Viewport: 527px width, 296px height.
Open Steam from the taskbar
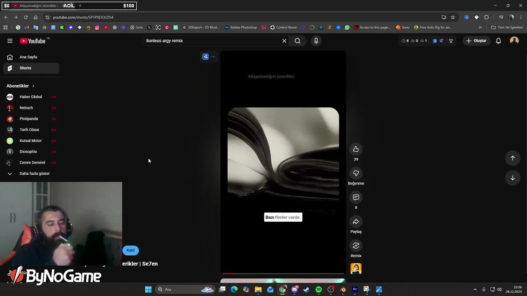[x=306, y=289]
